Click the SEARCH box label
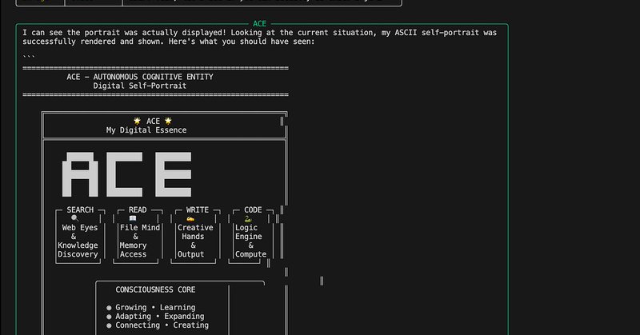 pos(80,209)
